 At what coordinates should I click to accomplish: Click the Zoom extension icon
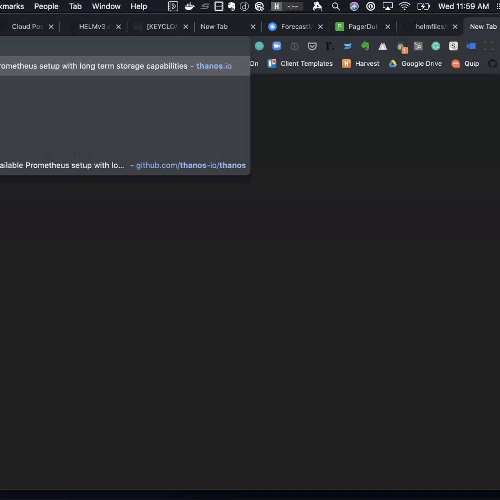tap(277, 46)
